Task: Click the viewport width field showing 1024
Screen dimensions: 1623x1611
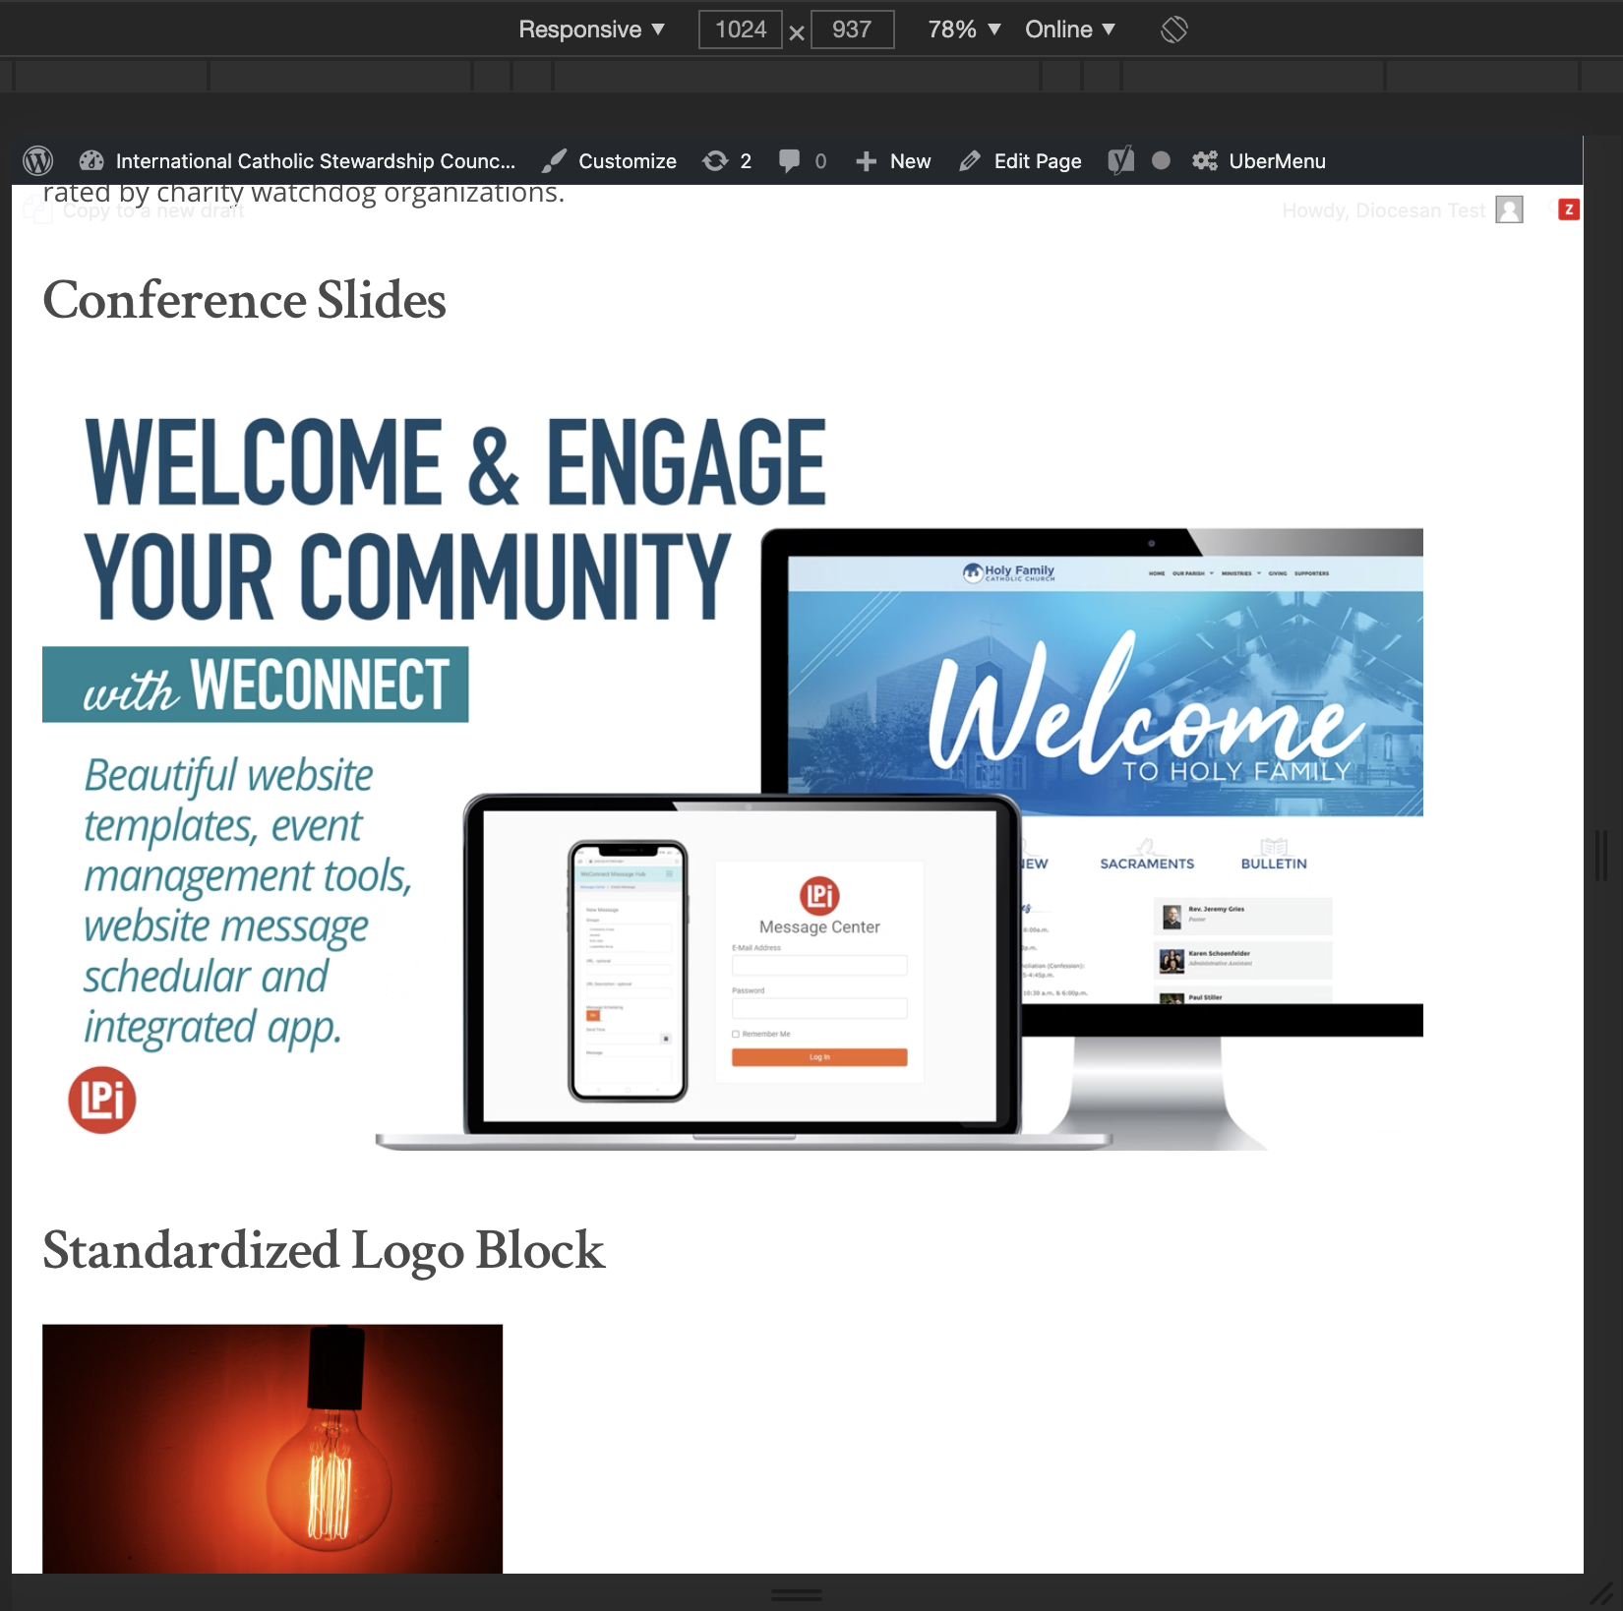Action: (x=741, y=30)
